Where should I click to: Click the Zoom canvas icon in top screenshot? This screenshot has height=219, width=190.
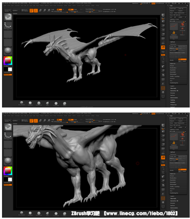(163, 26)
